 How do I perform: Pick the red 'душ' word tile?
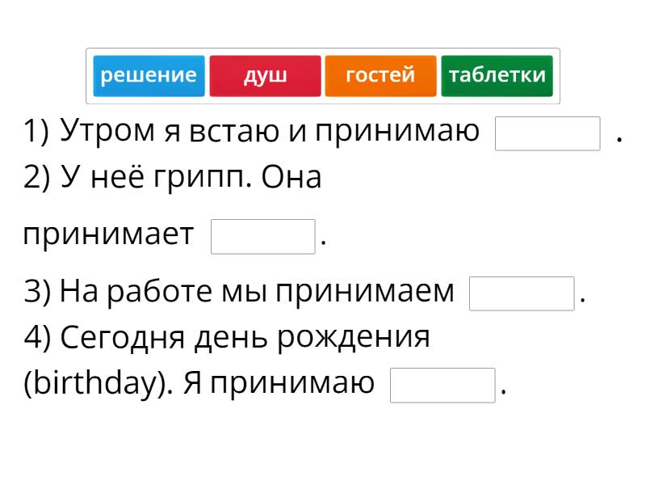[x=265, y=76]
